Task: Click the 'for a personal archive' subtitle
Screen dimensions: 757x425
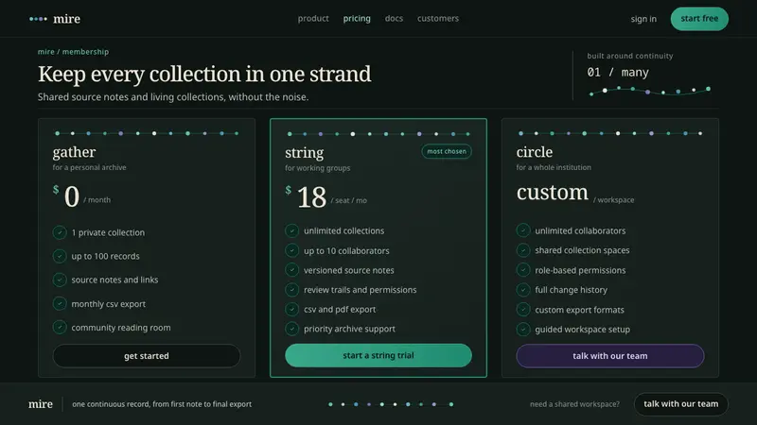Action: [x=89, y=167]
